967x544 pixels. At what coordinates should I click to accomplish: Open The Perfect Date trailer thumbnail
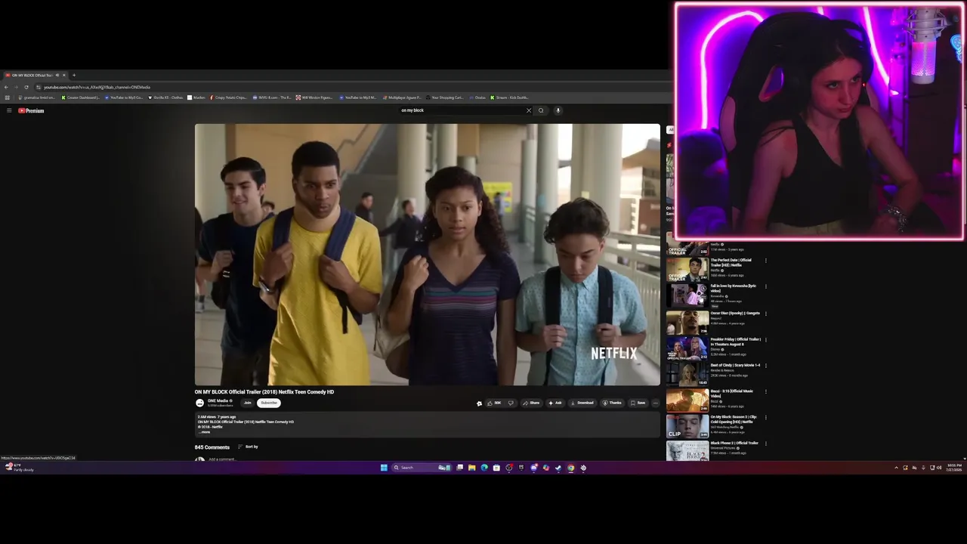tap(687, 269)
